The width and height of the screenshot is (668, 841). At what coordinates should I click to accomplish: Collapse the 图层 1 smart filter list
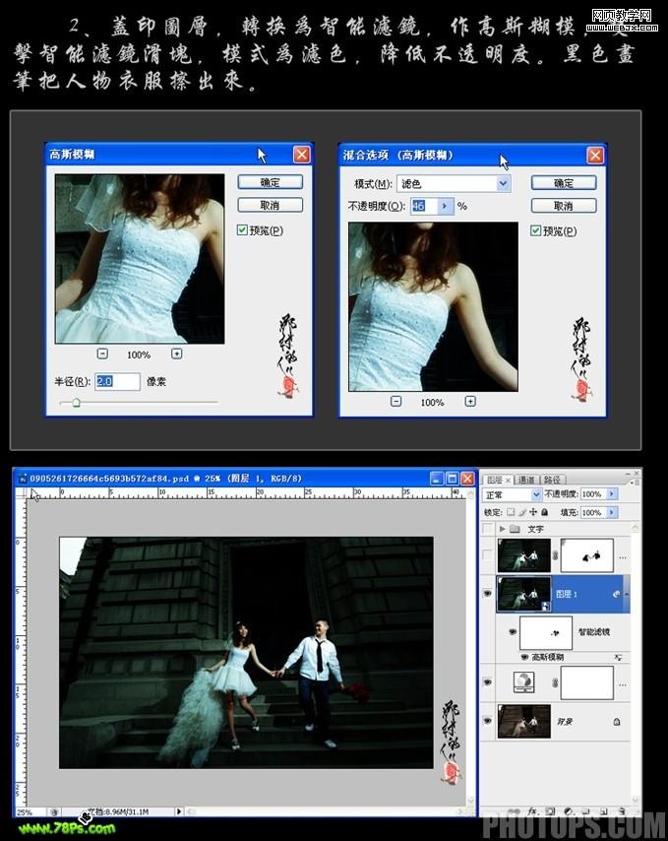tap(627, 594)
